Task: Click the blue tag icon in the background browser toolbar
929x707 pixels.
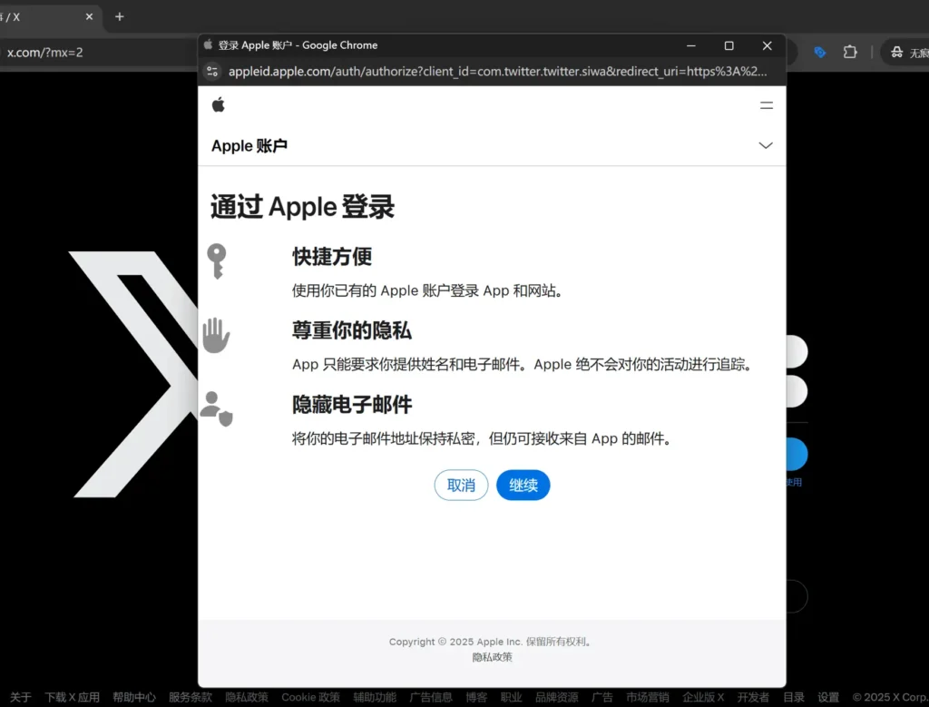Action: (x=820, y=52)
